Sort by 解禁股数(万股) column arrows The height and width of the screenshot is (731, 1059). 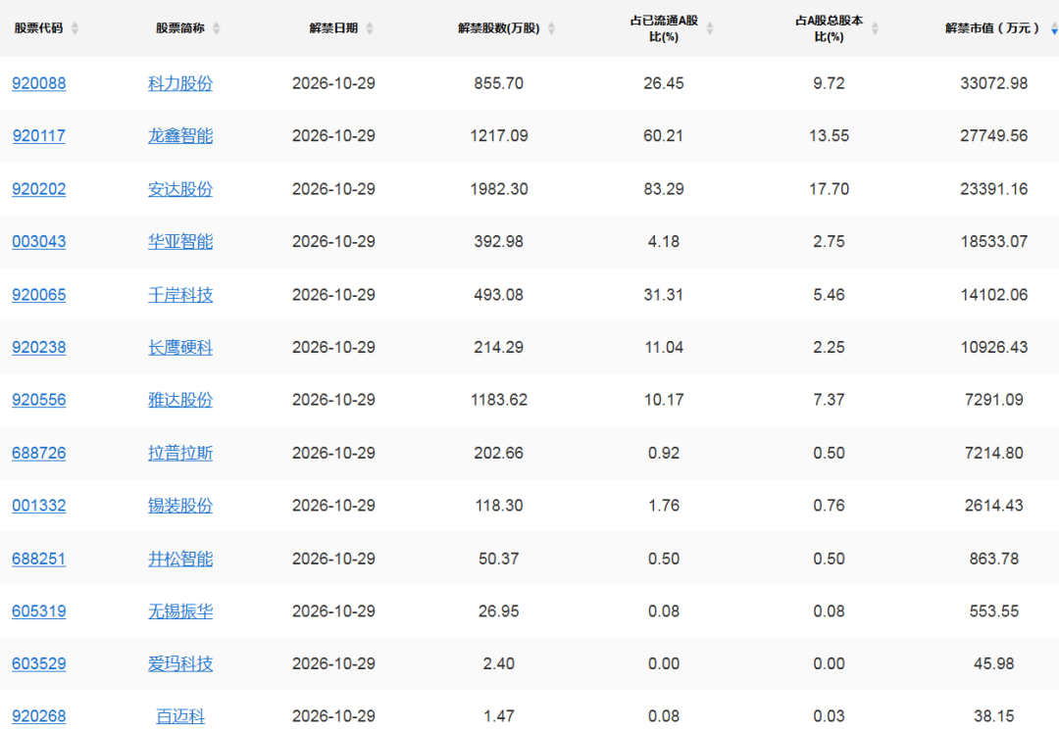point(551,28)
